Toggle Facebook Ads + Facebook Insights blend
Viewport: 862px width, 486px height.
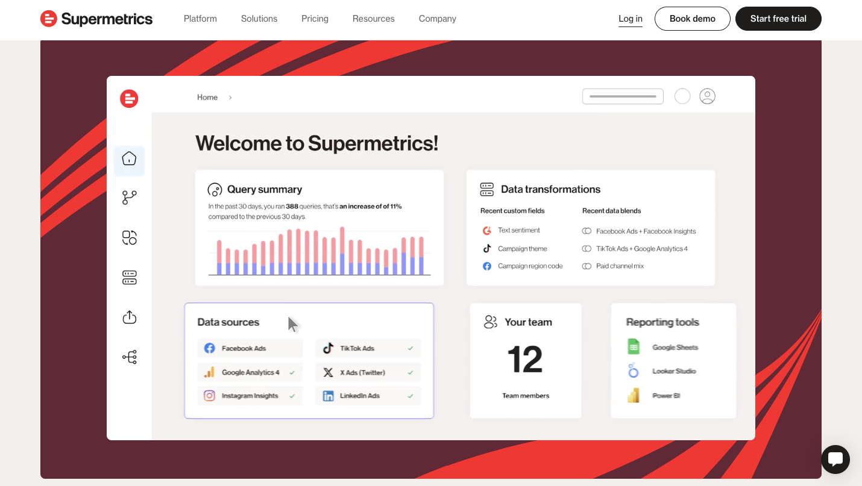587,231
